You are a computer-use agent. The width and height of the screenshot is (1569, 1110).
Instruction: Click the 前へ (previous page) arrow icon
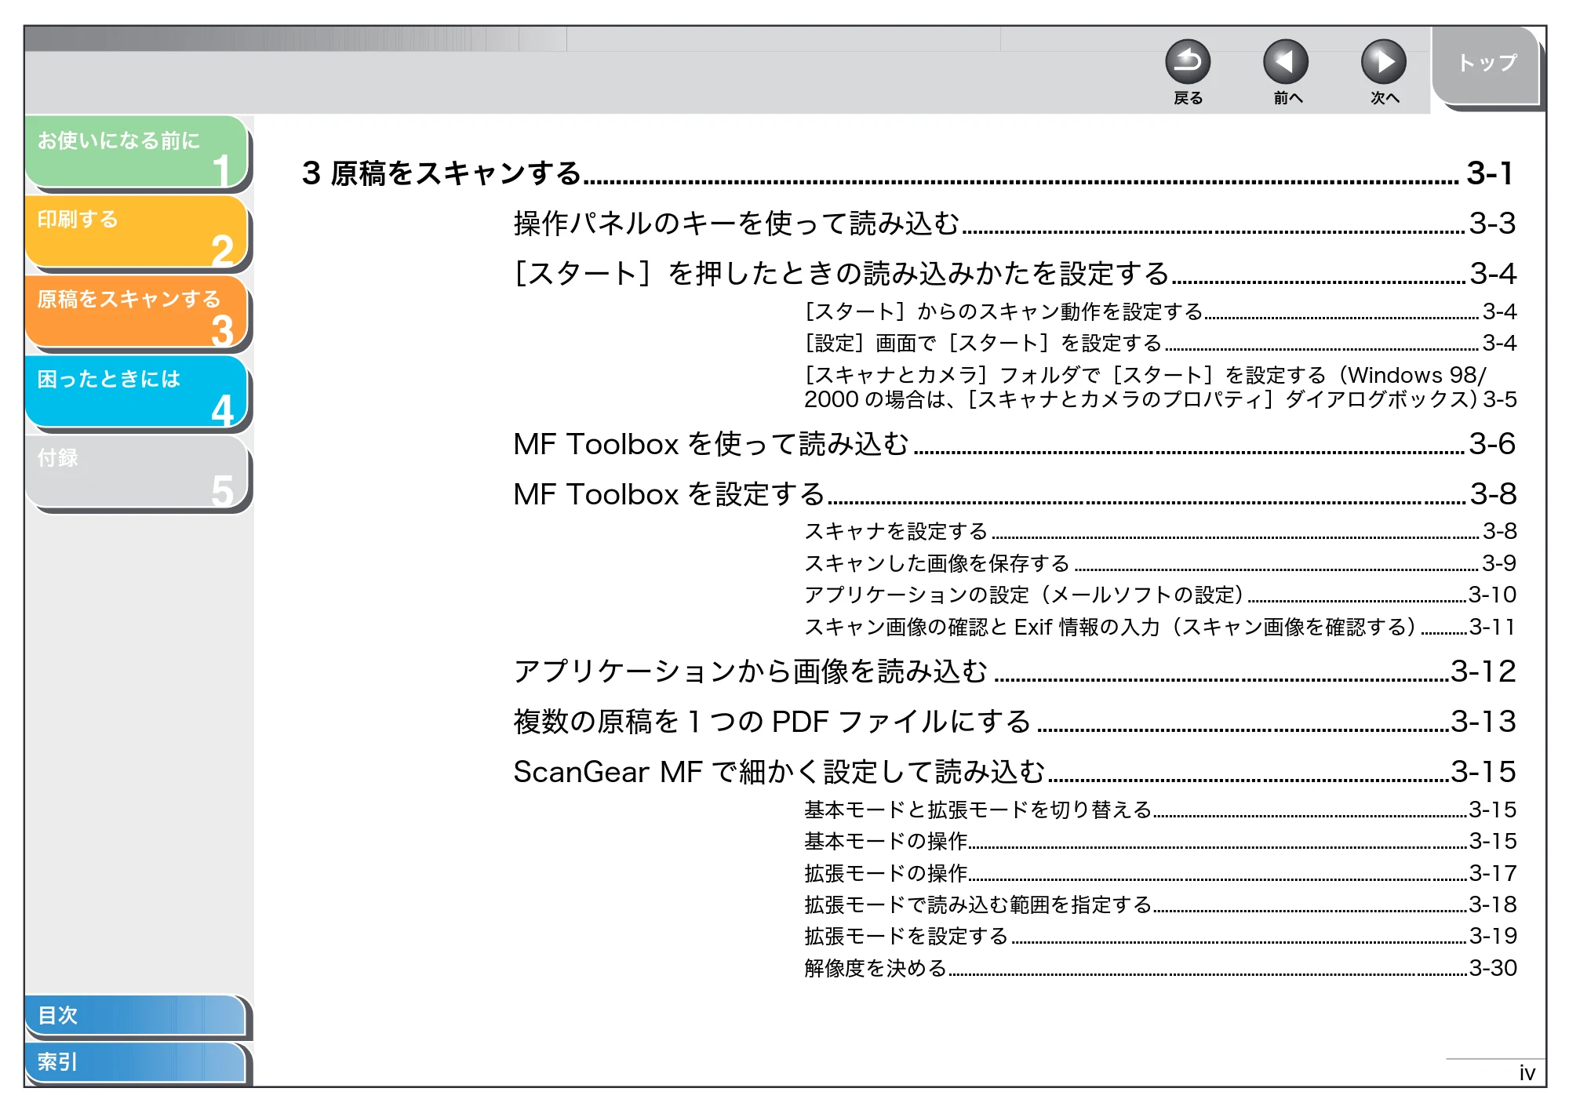click(x=1286, y=62)
